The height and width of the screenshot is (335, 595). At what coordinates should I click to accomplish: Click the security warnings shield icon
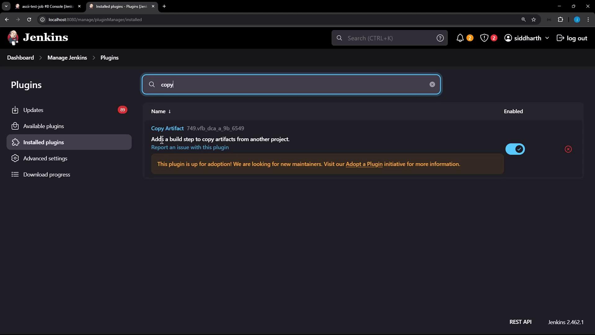point(484,38)
